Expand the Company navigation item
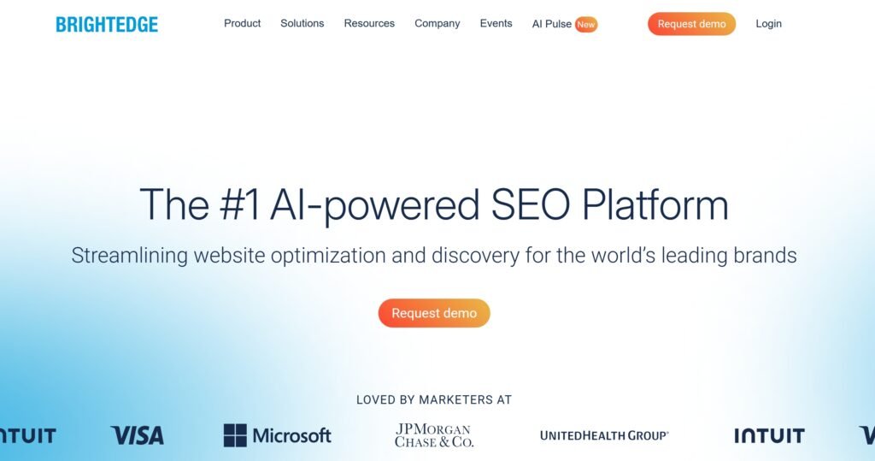875x461 pixels. (x=437, y=23)
